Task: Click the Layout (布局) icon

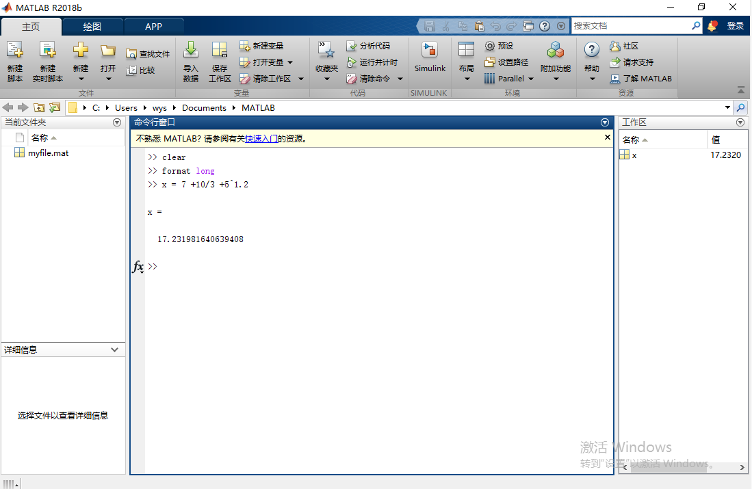Action: click(x=466, y=50)
